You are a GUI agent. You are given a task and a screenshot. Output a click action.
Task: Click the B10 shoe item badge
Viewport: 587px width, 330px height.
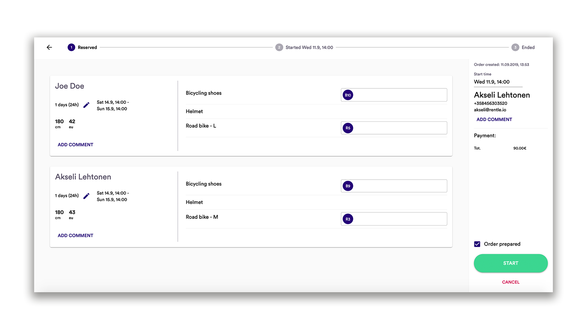(348, 95)
